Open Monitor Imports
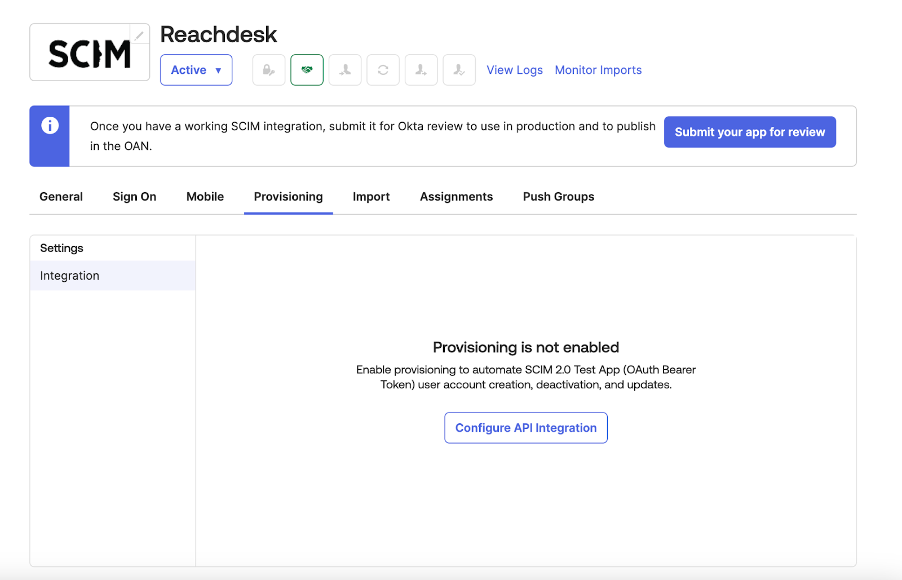 pyautogui.click(x=598, y=69)
